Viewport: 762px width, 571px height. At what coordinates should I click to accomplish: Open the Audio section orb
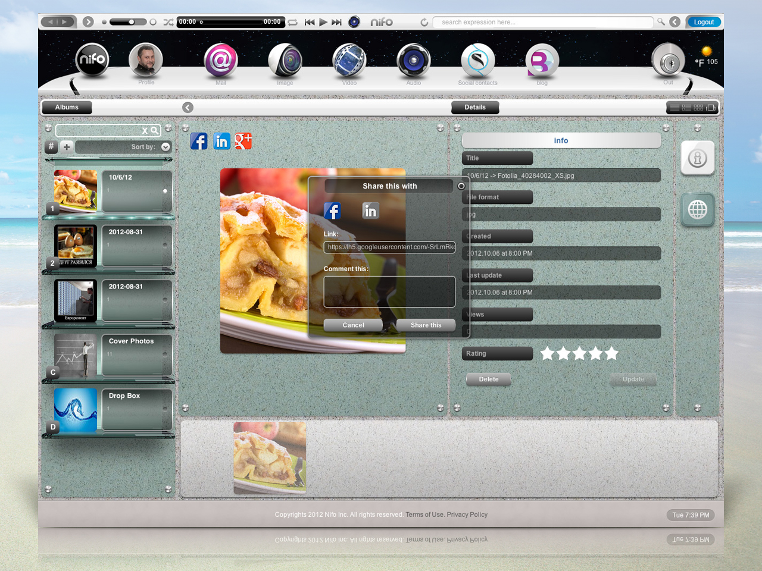click(414, 60)
